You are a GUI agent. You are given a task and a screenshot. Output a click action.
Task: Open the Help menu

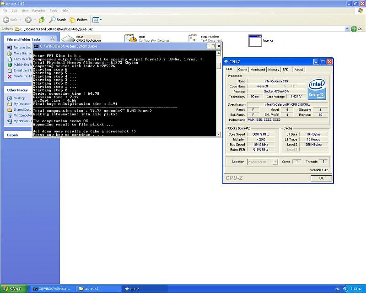65,11
